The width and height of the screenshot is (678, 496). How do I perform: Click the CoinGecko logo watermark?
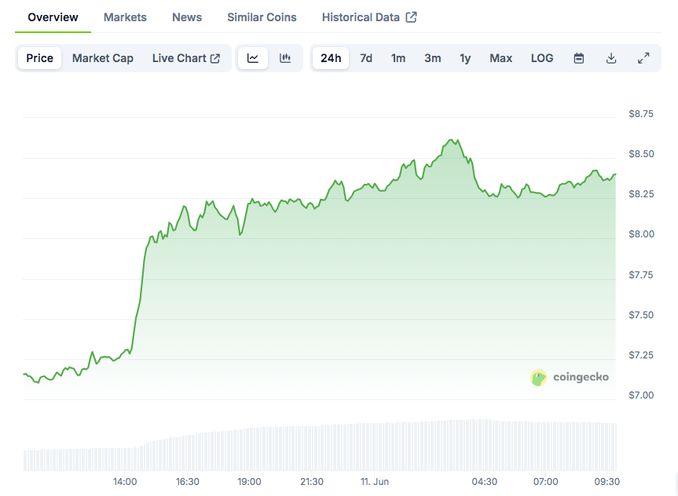point(570,377)
